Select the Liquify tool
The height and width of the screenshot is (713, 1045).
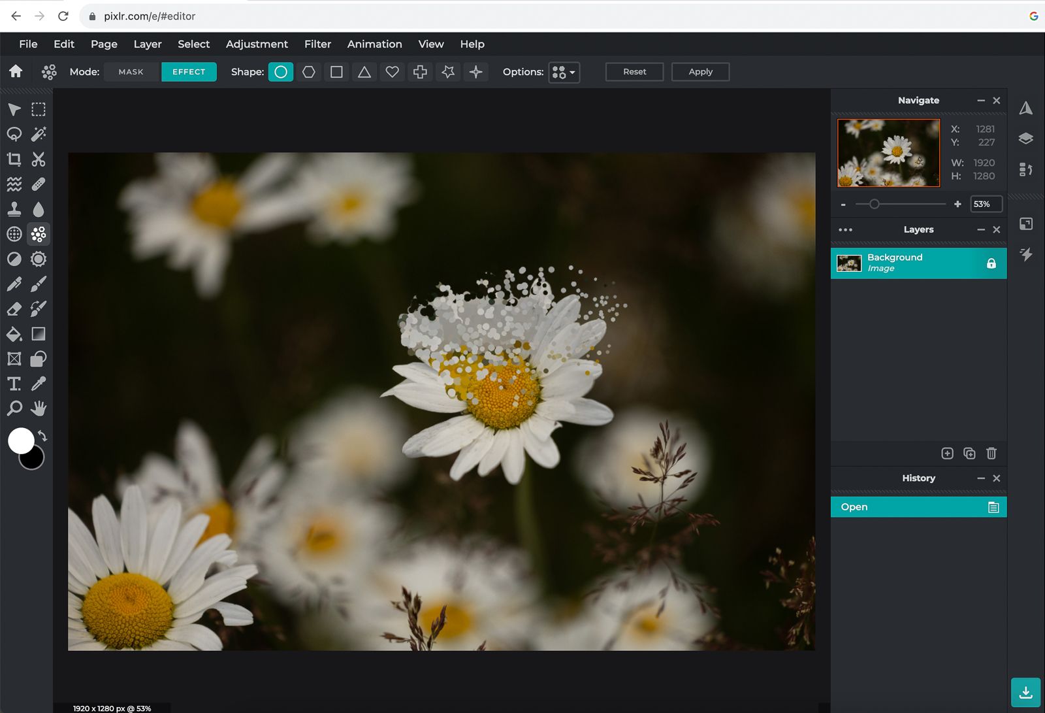pos(14,184)
